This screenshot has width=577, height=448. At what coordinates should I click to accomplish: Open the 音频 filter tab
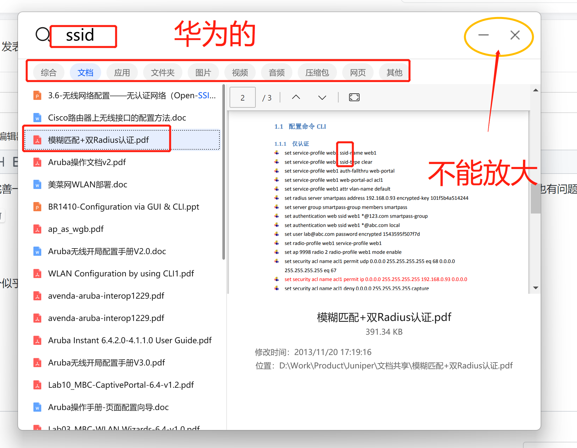point(277,72)
